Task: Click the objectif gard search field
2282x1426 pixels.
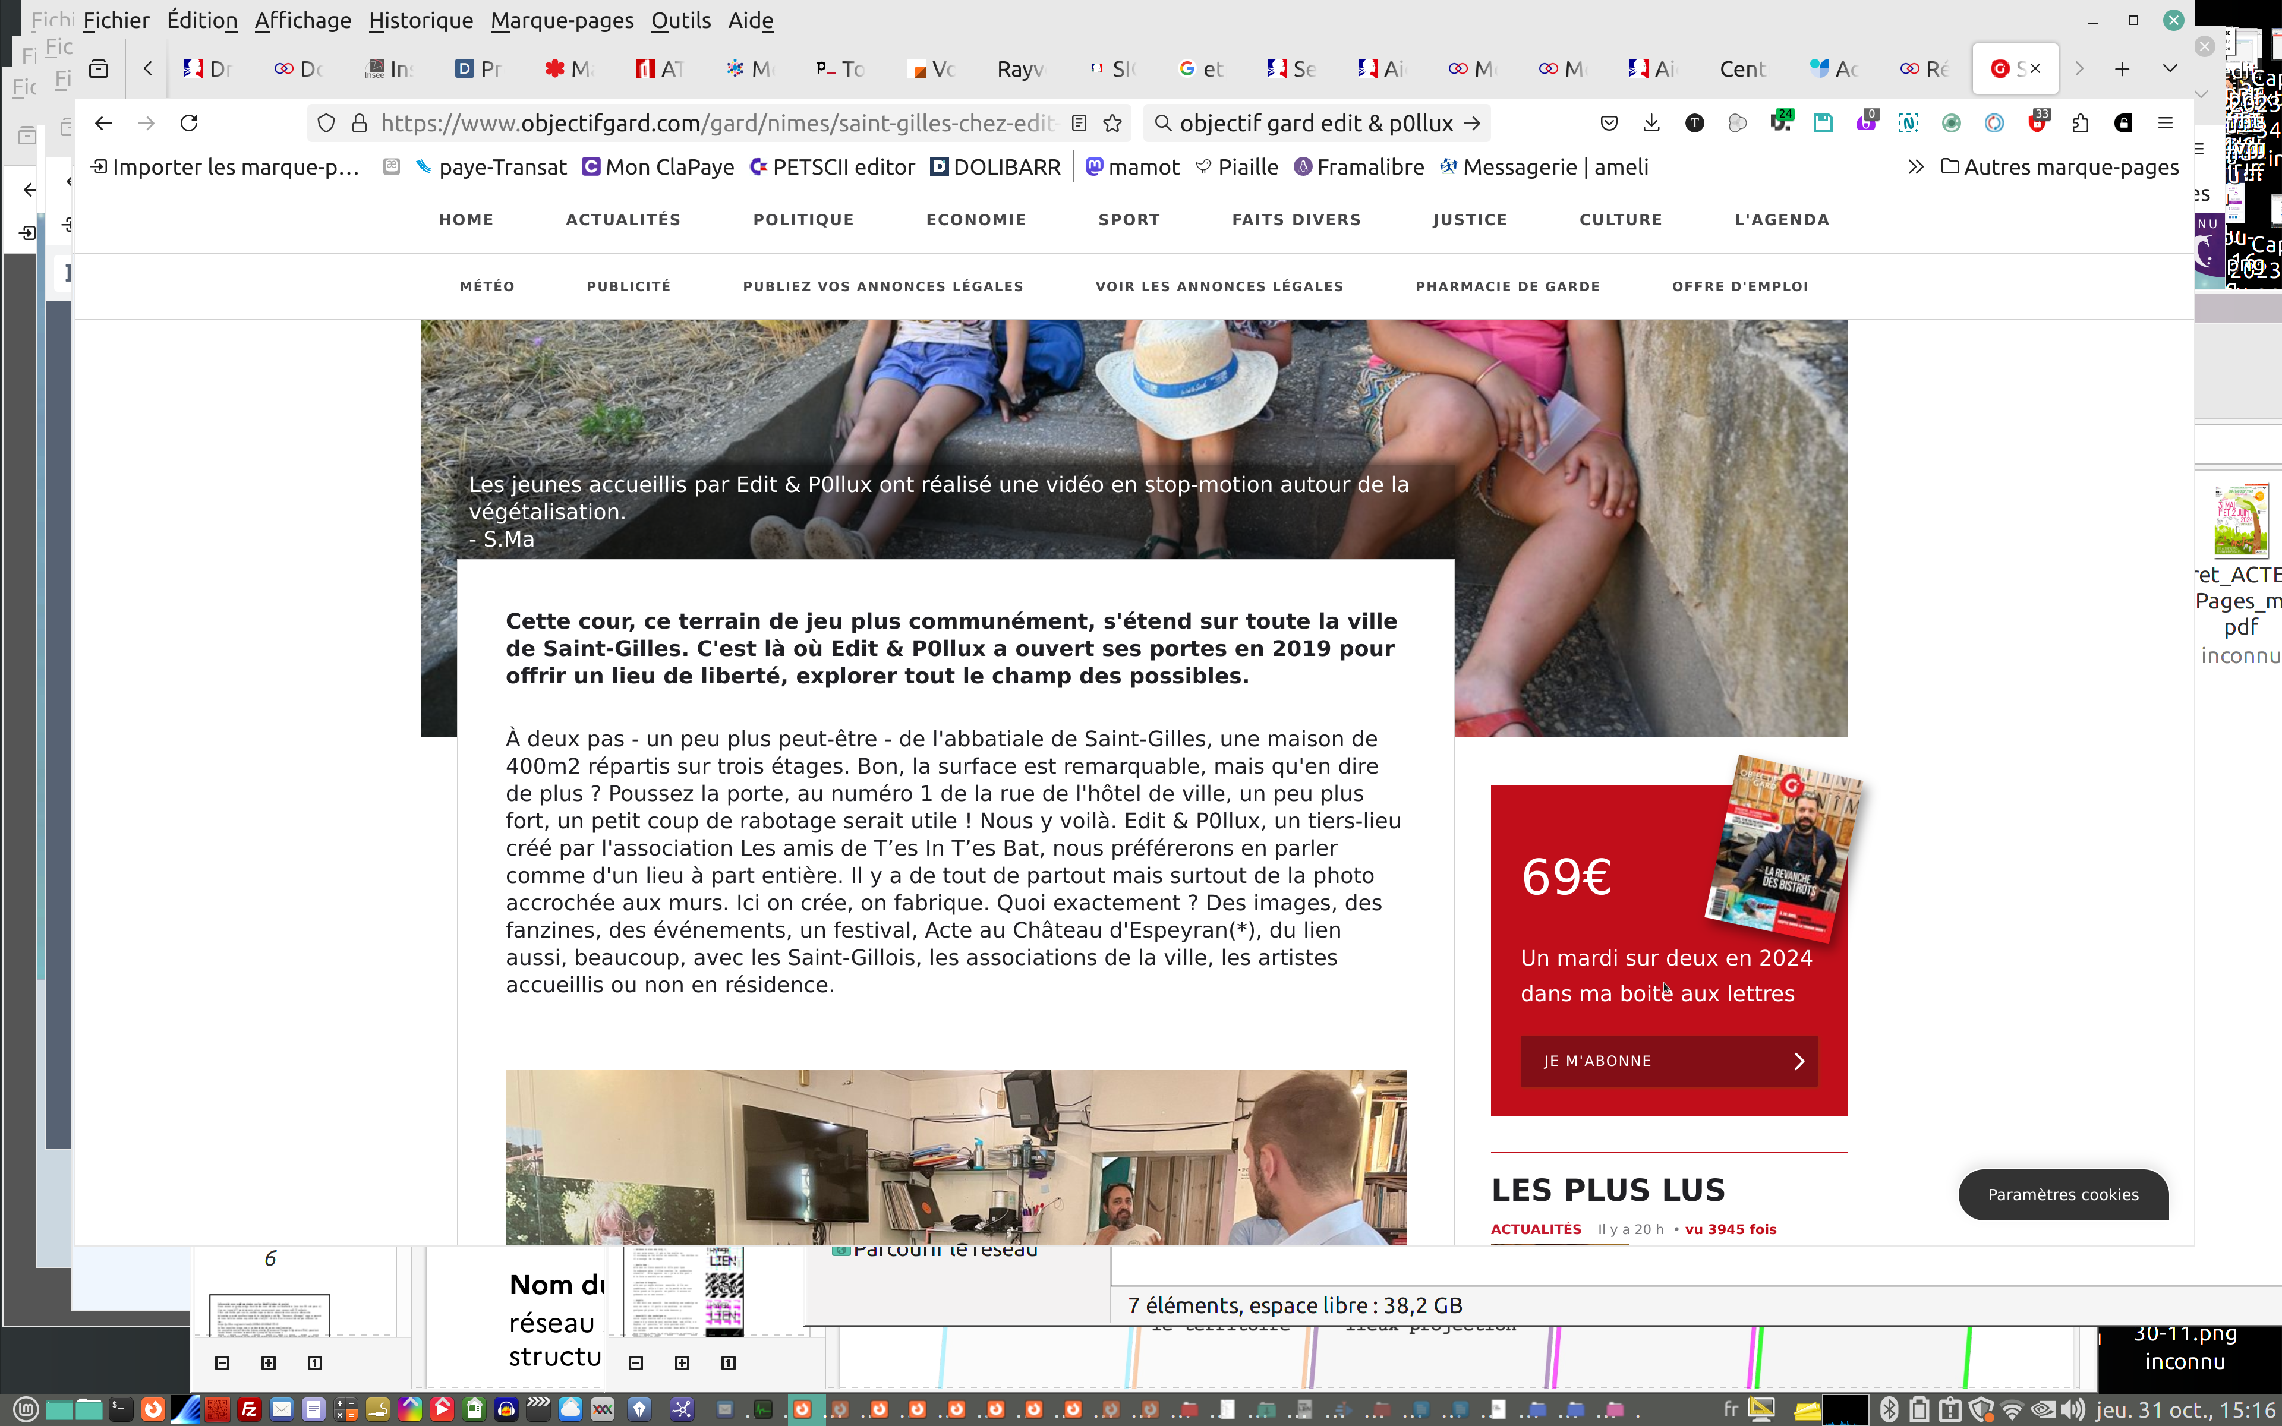Action: [1316, 124]
